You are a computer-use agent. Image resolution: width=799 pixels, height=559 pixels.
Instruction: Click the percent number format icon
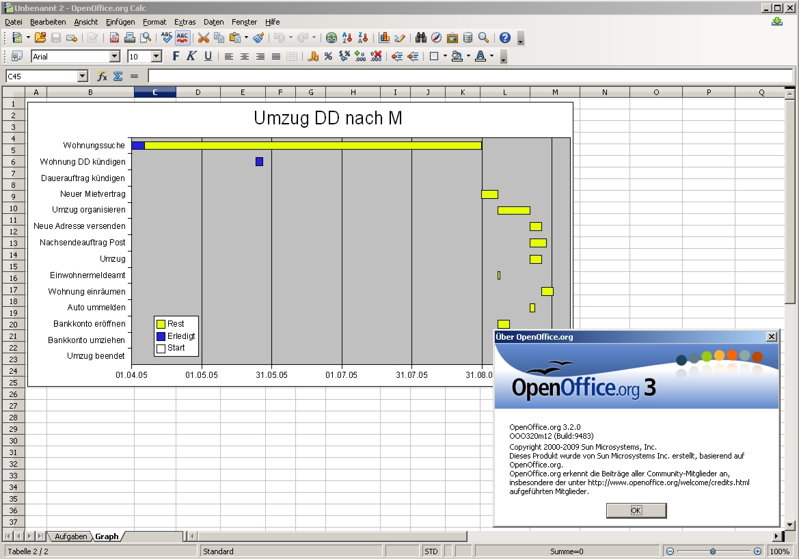click(329, 57)
